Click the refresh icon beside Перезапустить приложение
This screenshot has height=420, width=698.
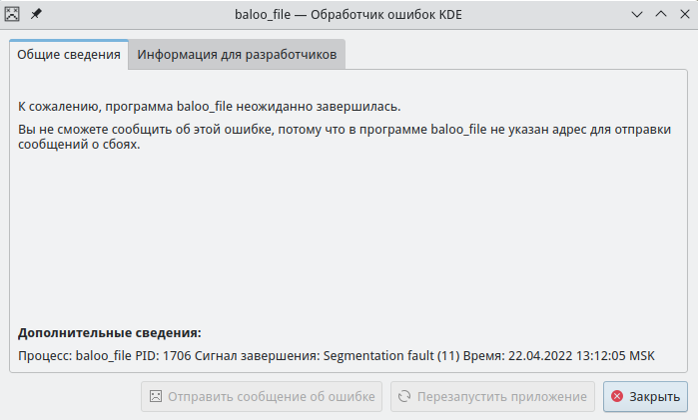403,396
